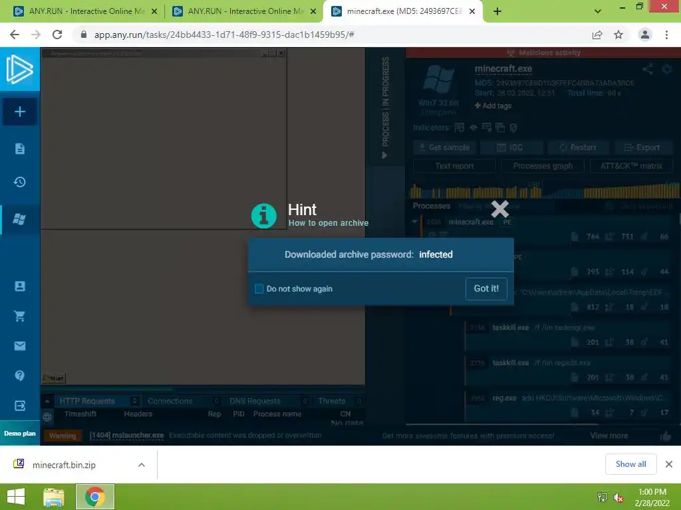Open File Explorer from taskbar
The image size is (681, 510).
54,497
